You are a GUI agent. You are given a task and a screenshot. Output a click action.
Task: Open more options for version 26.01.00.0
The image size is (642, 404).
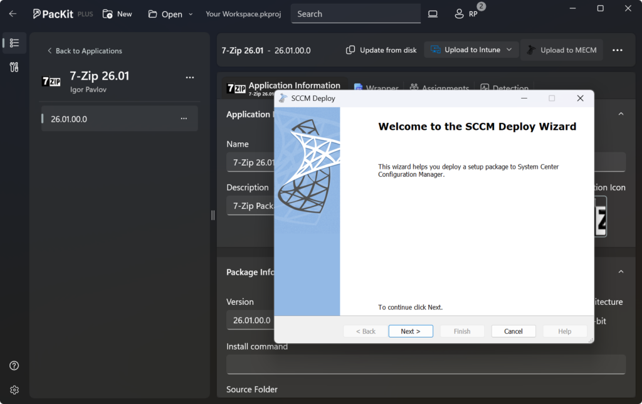pyautogui.click(x=184, y=119)
